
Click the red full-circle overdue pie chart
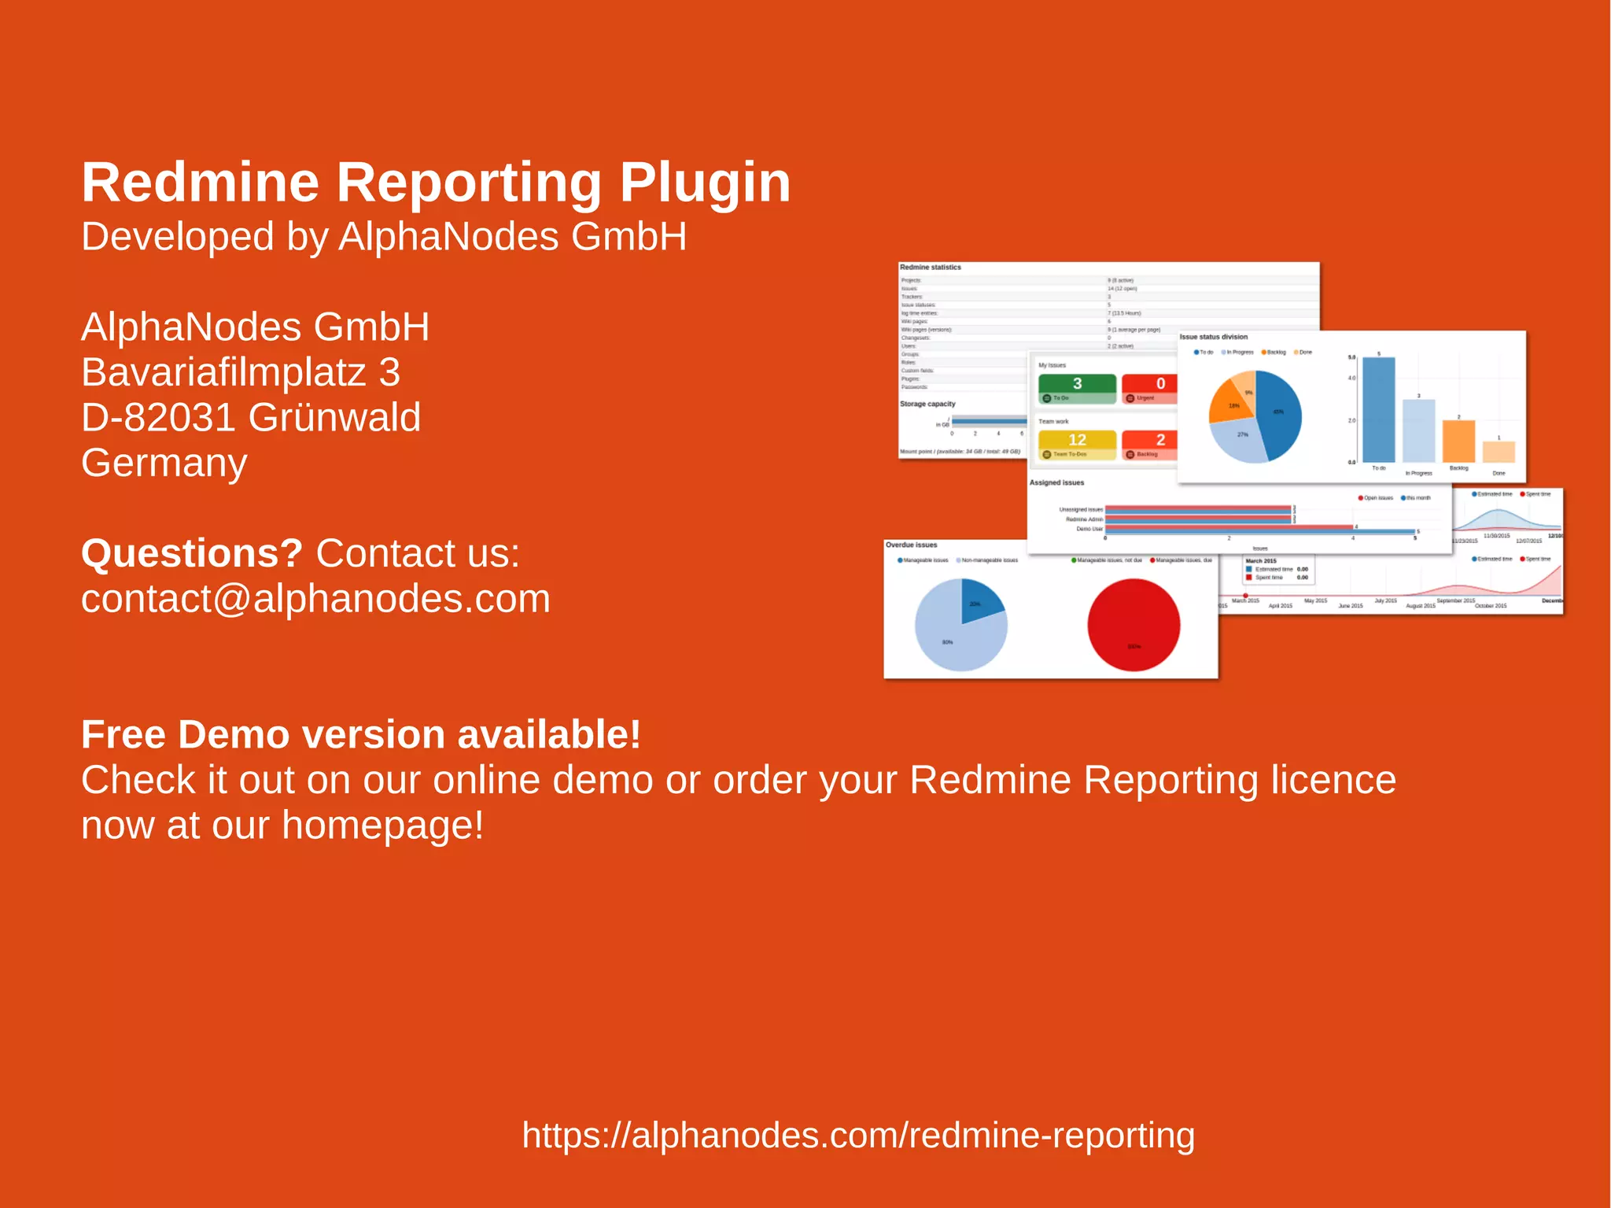pos(1134,625)
